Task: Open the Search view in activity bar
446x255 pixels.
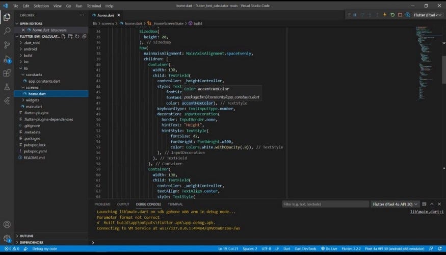Action: coord(7,31)
